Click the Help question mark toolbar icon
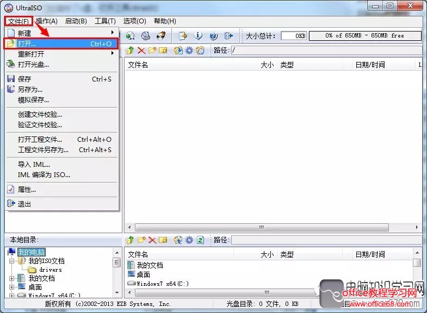This screenshot has width=427, height=313. tap(213, 36)
